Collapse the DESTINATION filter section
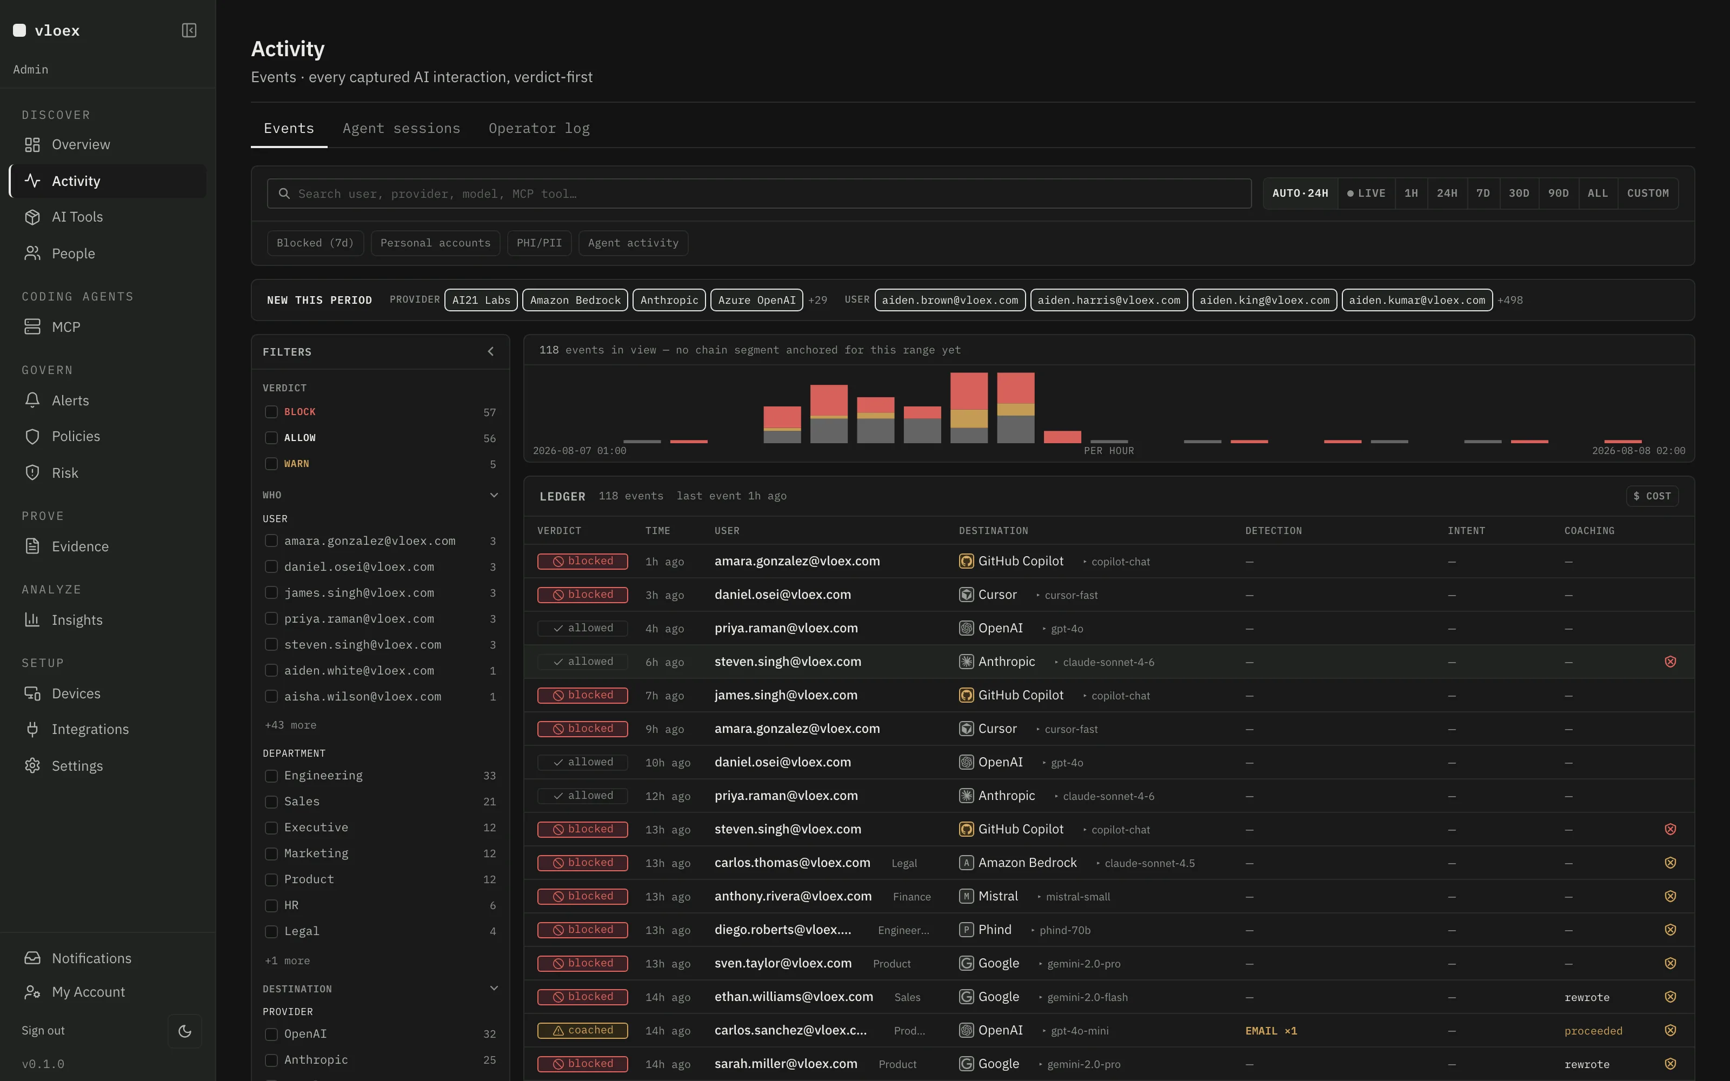This screenshot has width=1730, height=1081. click(x=493, y=989)
